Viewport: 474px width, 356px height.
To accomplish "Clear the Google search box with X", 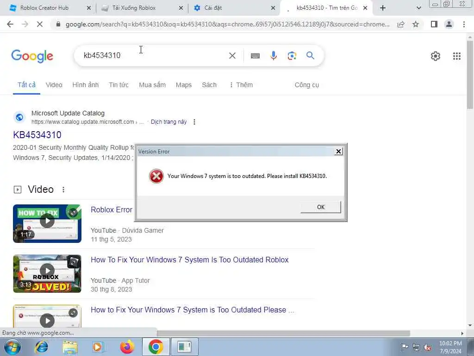I will click(x=232, y=56).
